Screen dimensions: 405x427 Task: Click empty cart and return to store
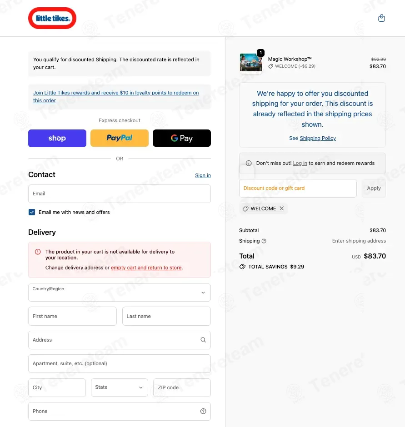[146, 268]
